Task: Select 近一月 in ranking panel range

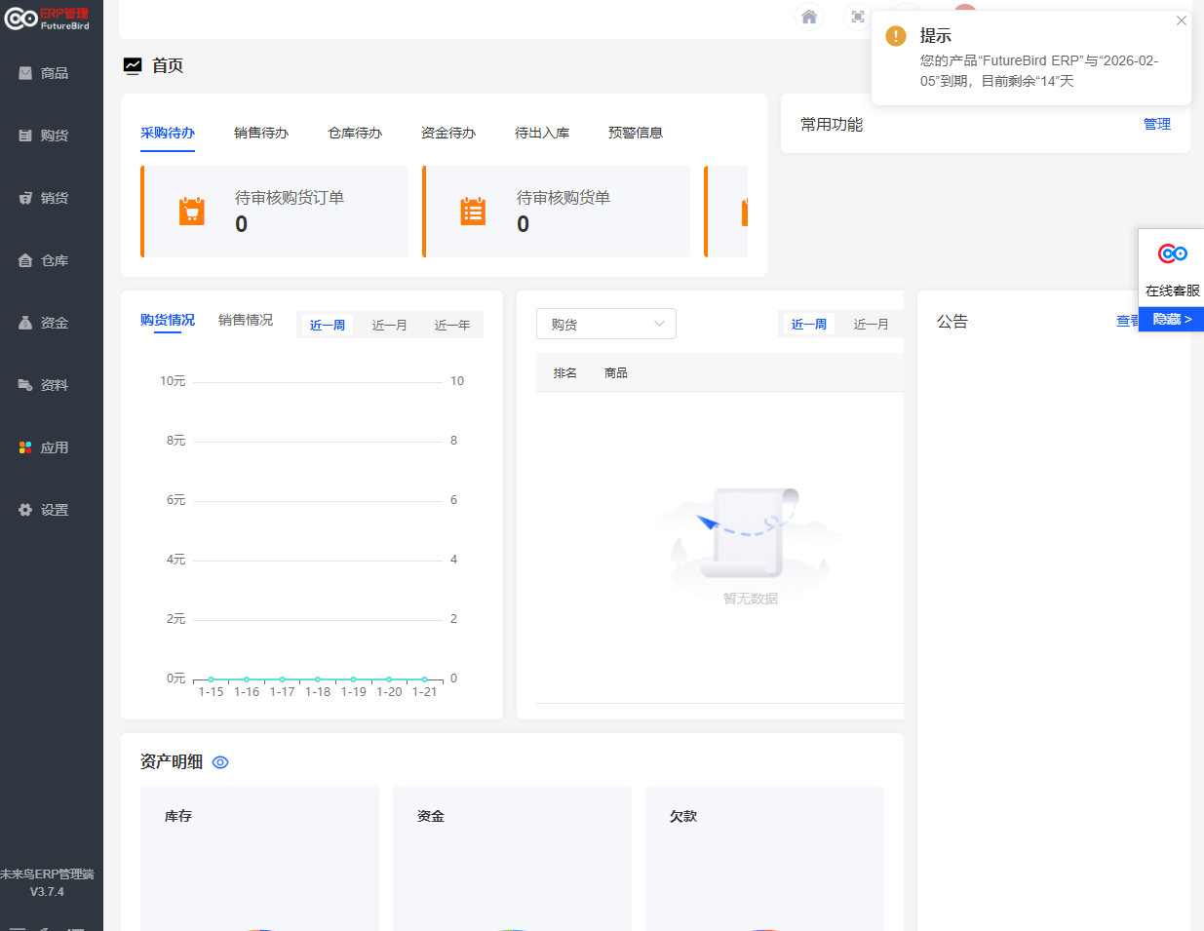Action: pyautogui.click(x=871, y=324)
